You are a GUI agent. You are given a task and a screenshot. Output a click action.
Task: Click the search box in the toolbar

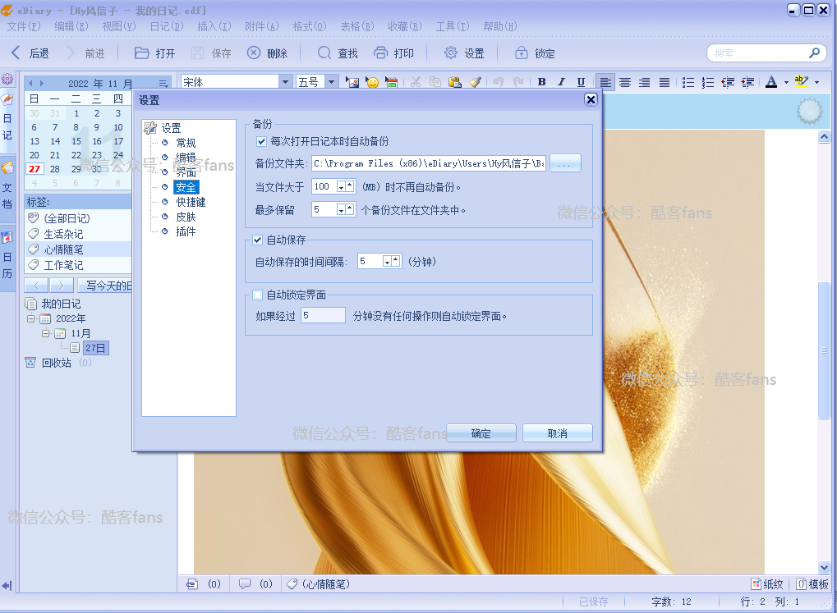coord(760,53)
